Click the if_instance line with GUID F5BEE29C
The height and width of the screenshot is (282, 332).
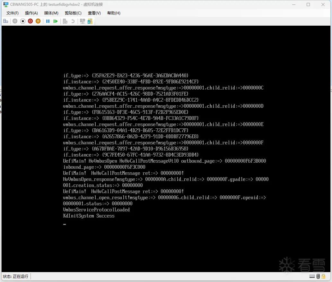pos(131,100)
